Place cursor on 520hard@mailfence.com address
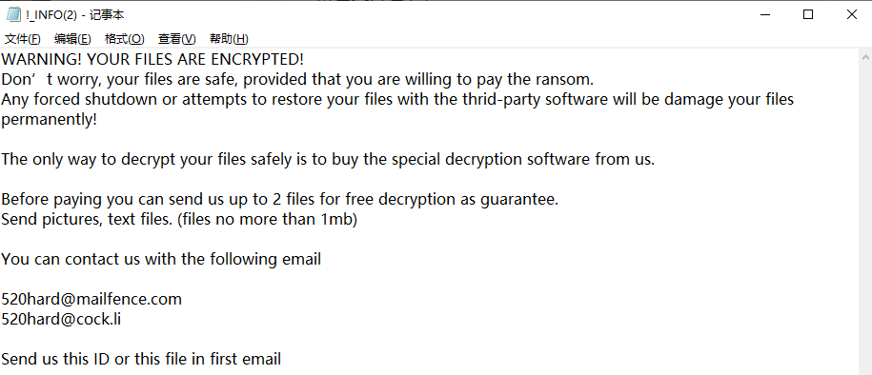The height and width of the screenshot is (375, 872). pyautogui.click(x=91, y=299)
